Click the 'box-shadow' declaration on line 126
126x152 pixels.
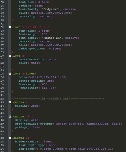pos(66,149)
